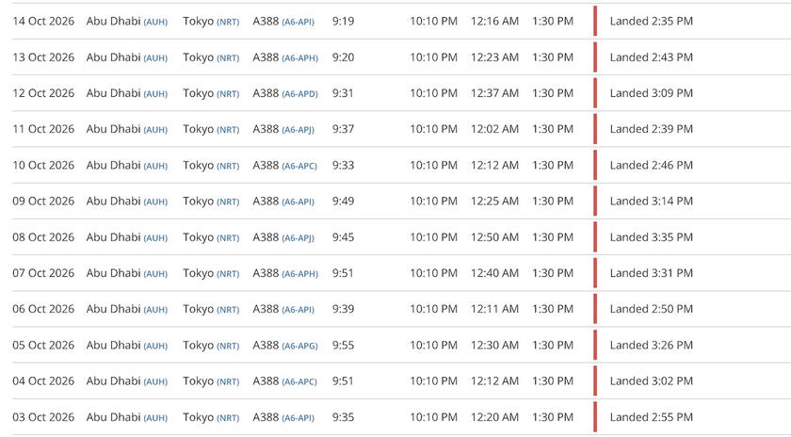Select the date cell 09 Oct 2026
The image size is (791, 437).
coord(43,201)
